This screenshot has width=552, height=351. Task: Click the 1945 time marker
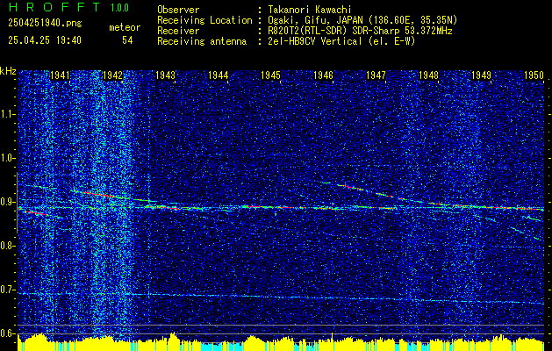pyautogui.click(x=270, y=75)
